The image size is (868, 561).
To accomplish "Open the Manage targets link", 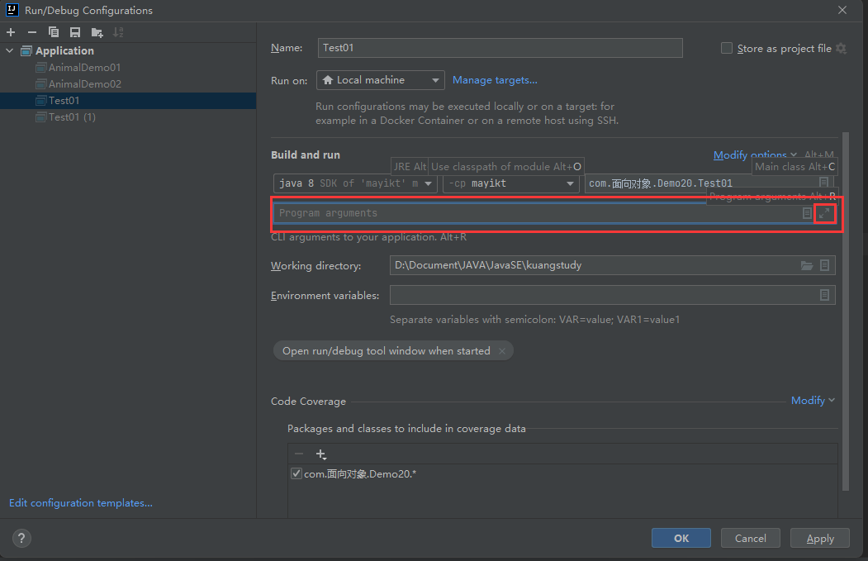I will (495, 80).
